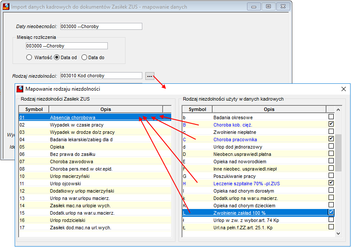Select row 11 Urlop ojcowski
This screenshot has width=351, height=247.
pos(95,184)
